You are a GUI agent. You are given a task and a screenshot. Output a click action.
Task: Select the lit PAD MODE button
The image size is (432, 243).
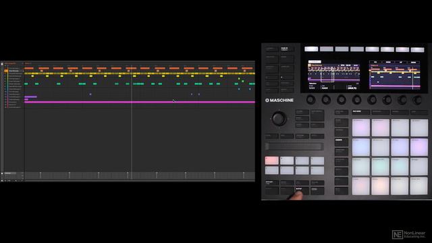[x=360, y=112]
